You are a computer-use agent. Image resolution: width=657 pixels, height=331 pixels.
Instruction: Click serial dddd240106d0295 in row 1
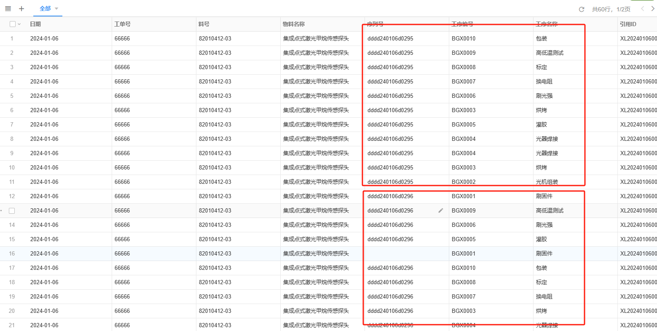pos(390,38)
